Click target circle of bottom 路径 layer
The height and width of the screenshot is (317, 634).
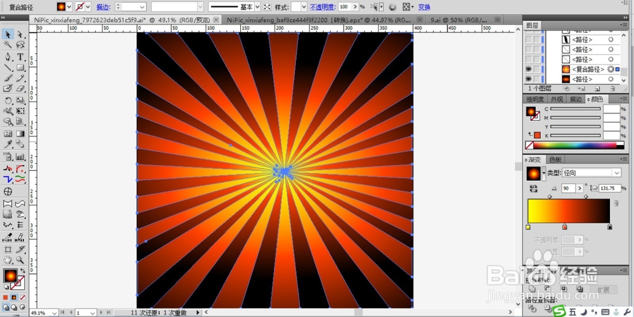[611, 79]
